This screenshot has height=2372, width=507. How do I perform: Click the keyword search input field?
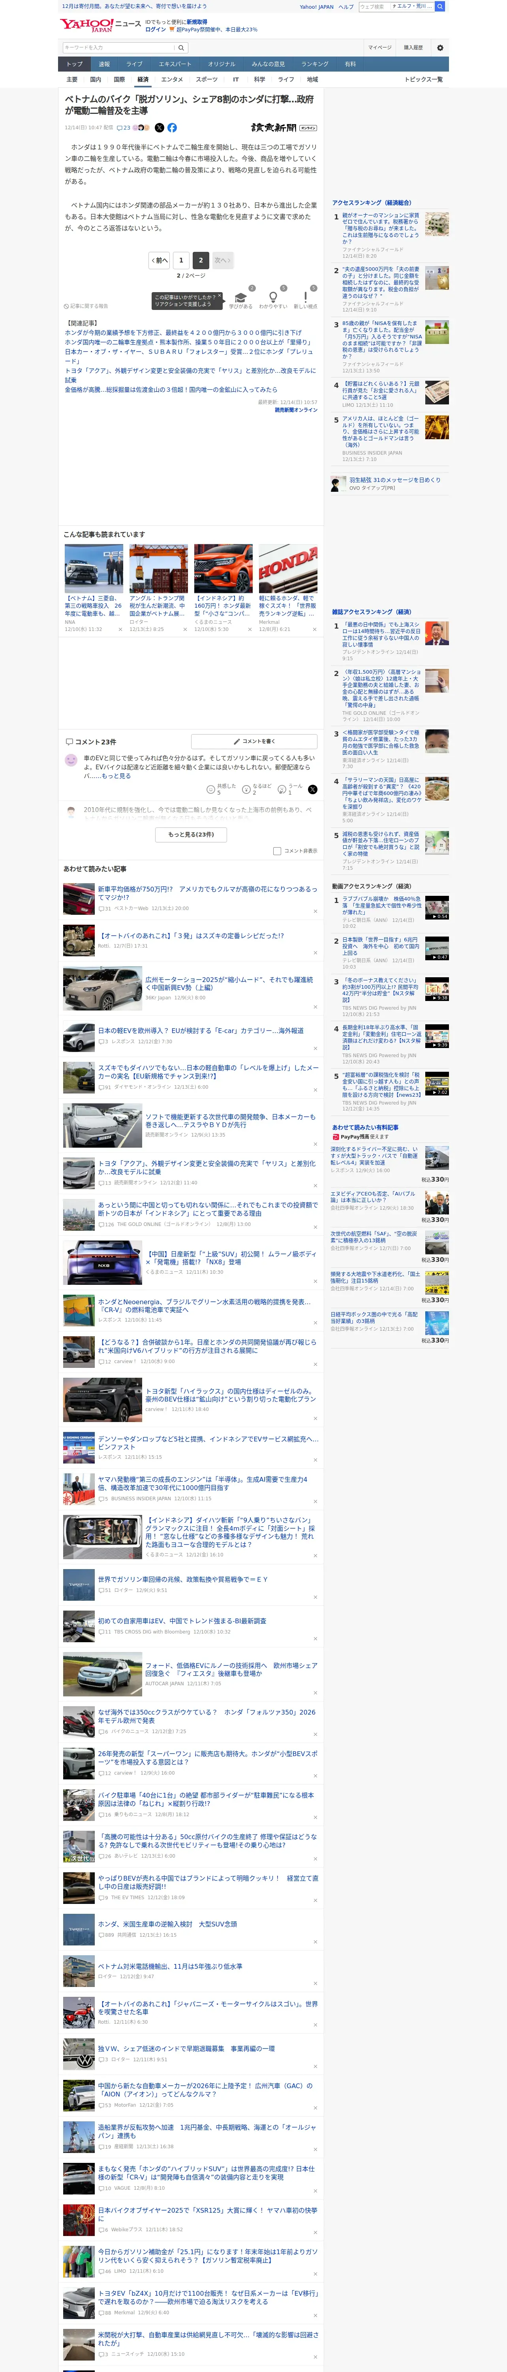[x=119, y=47]
